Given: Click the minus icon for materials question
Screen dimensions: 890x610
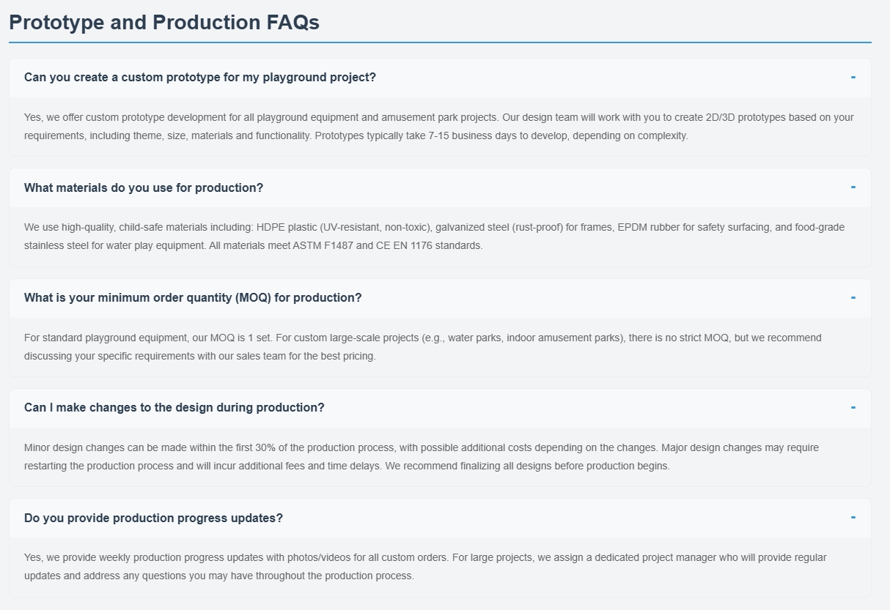Looking at the screenshot, I should pyautogui.click(x=853, y=187).
